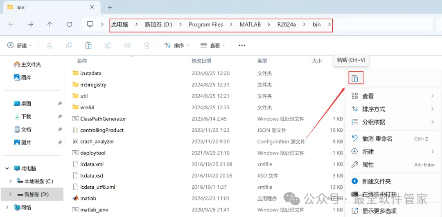Open 下载 in the sidebar
This screenshot has width=442, height=217.
pyautogui.click(x=23, y=117)
